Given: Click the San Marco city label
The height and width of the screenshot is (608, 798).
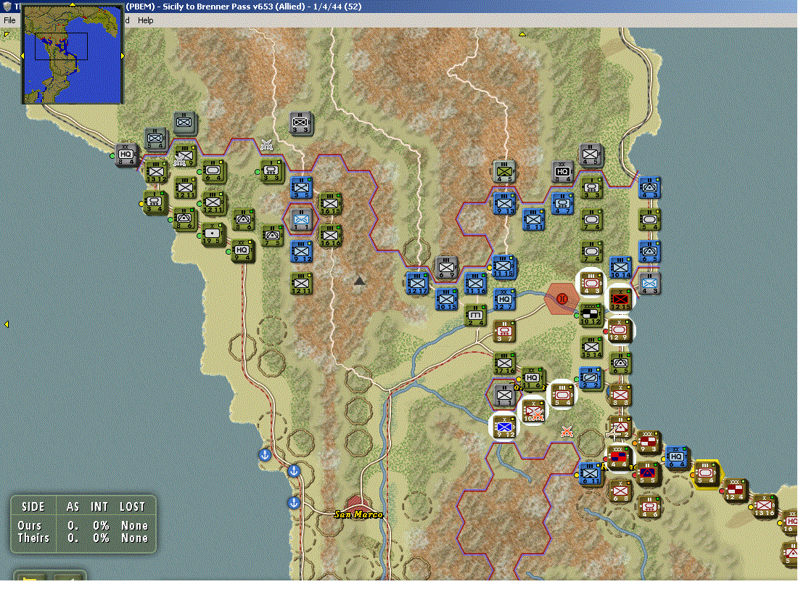Looking at the screenshot, I should point(358,514).
